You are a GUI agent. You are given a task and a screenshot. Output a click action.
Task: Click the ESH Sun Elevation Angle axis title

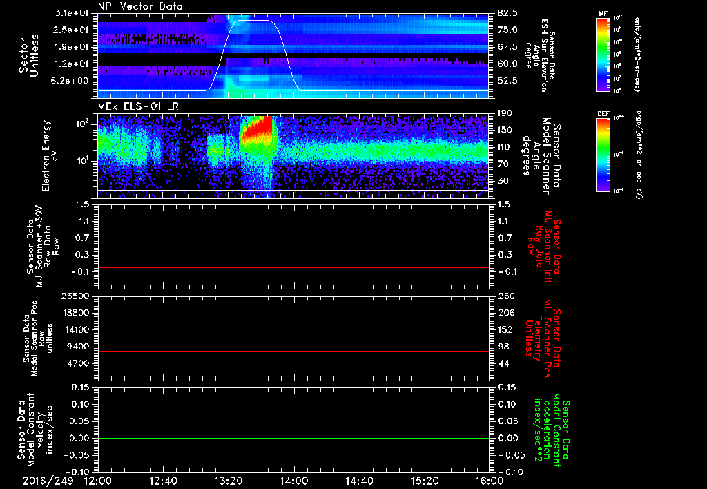point(539,55)
